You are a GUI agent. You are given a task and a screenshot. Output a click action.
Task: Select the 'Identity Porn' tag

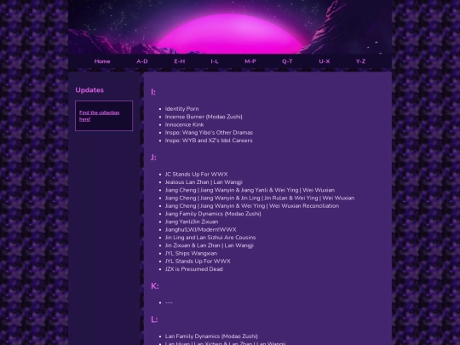tap(181, 109)
